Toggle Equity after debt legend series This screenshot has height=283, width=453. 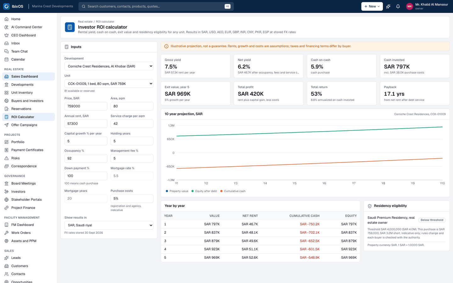tap(204, 191)
